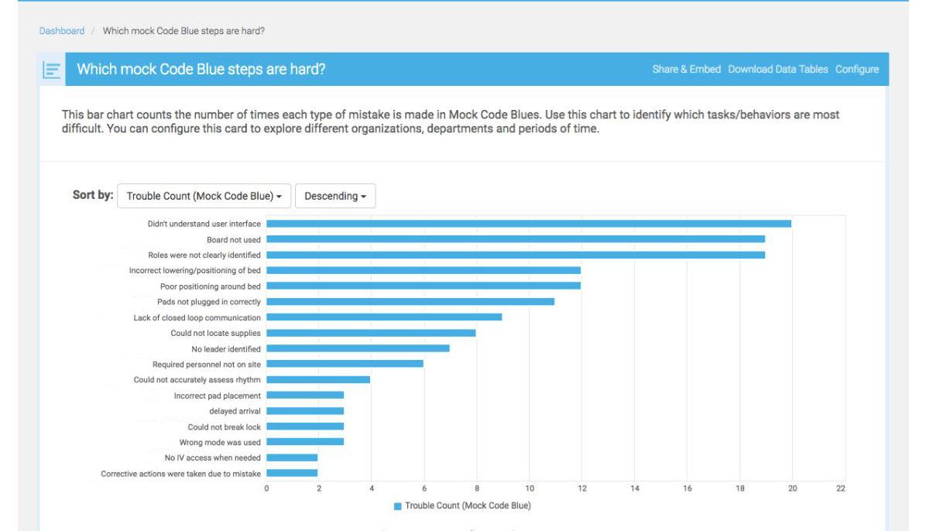Open the Configure option for this card
The width and height of the screenshot is (929, 531).
coord(857,69)
